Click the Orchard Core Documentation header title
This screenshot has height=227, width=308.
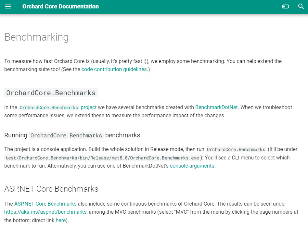click(60, 6)
